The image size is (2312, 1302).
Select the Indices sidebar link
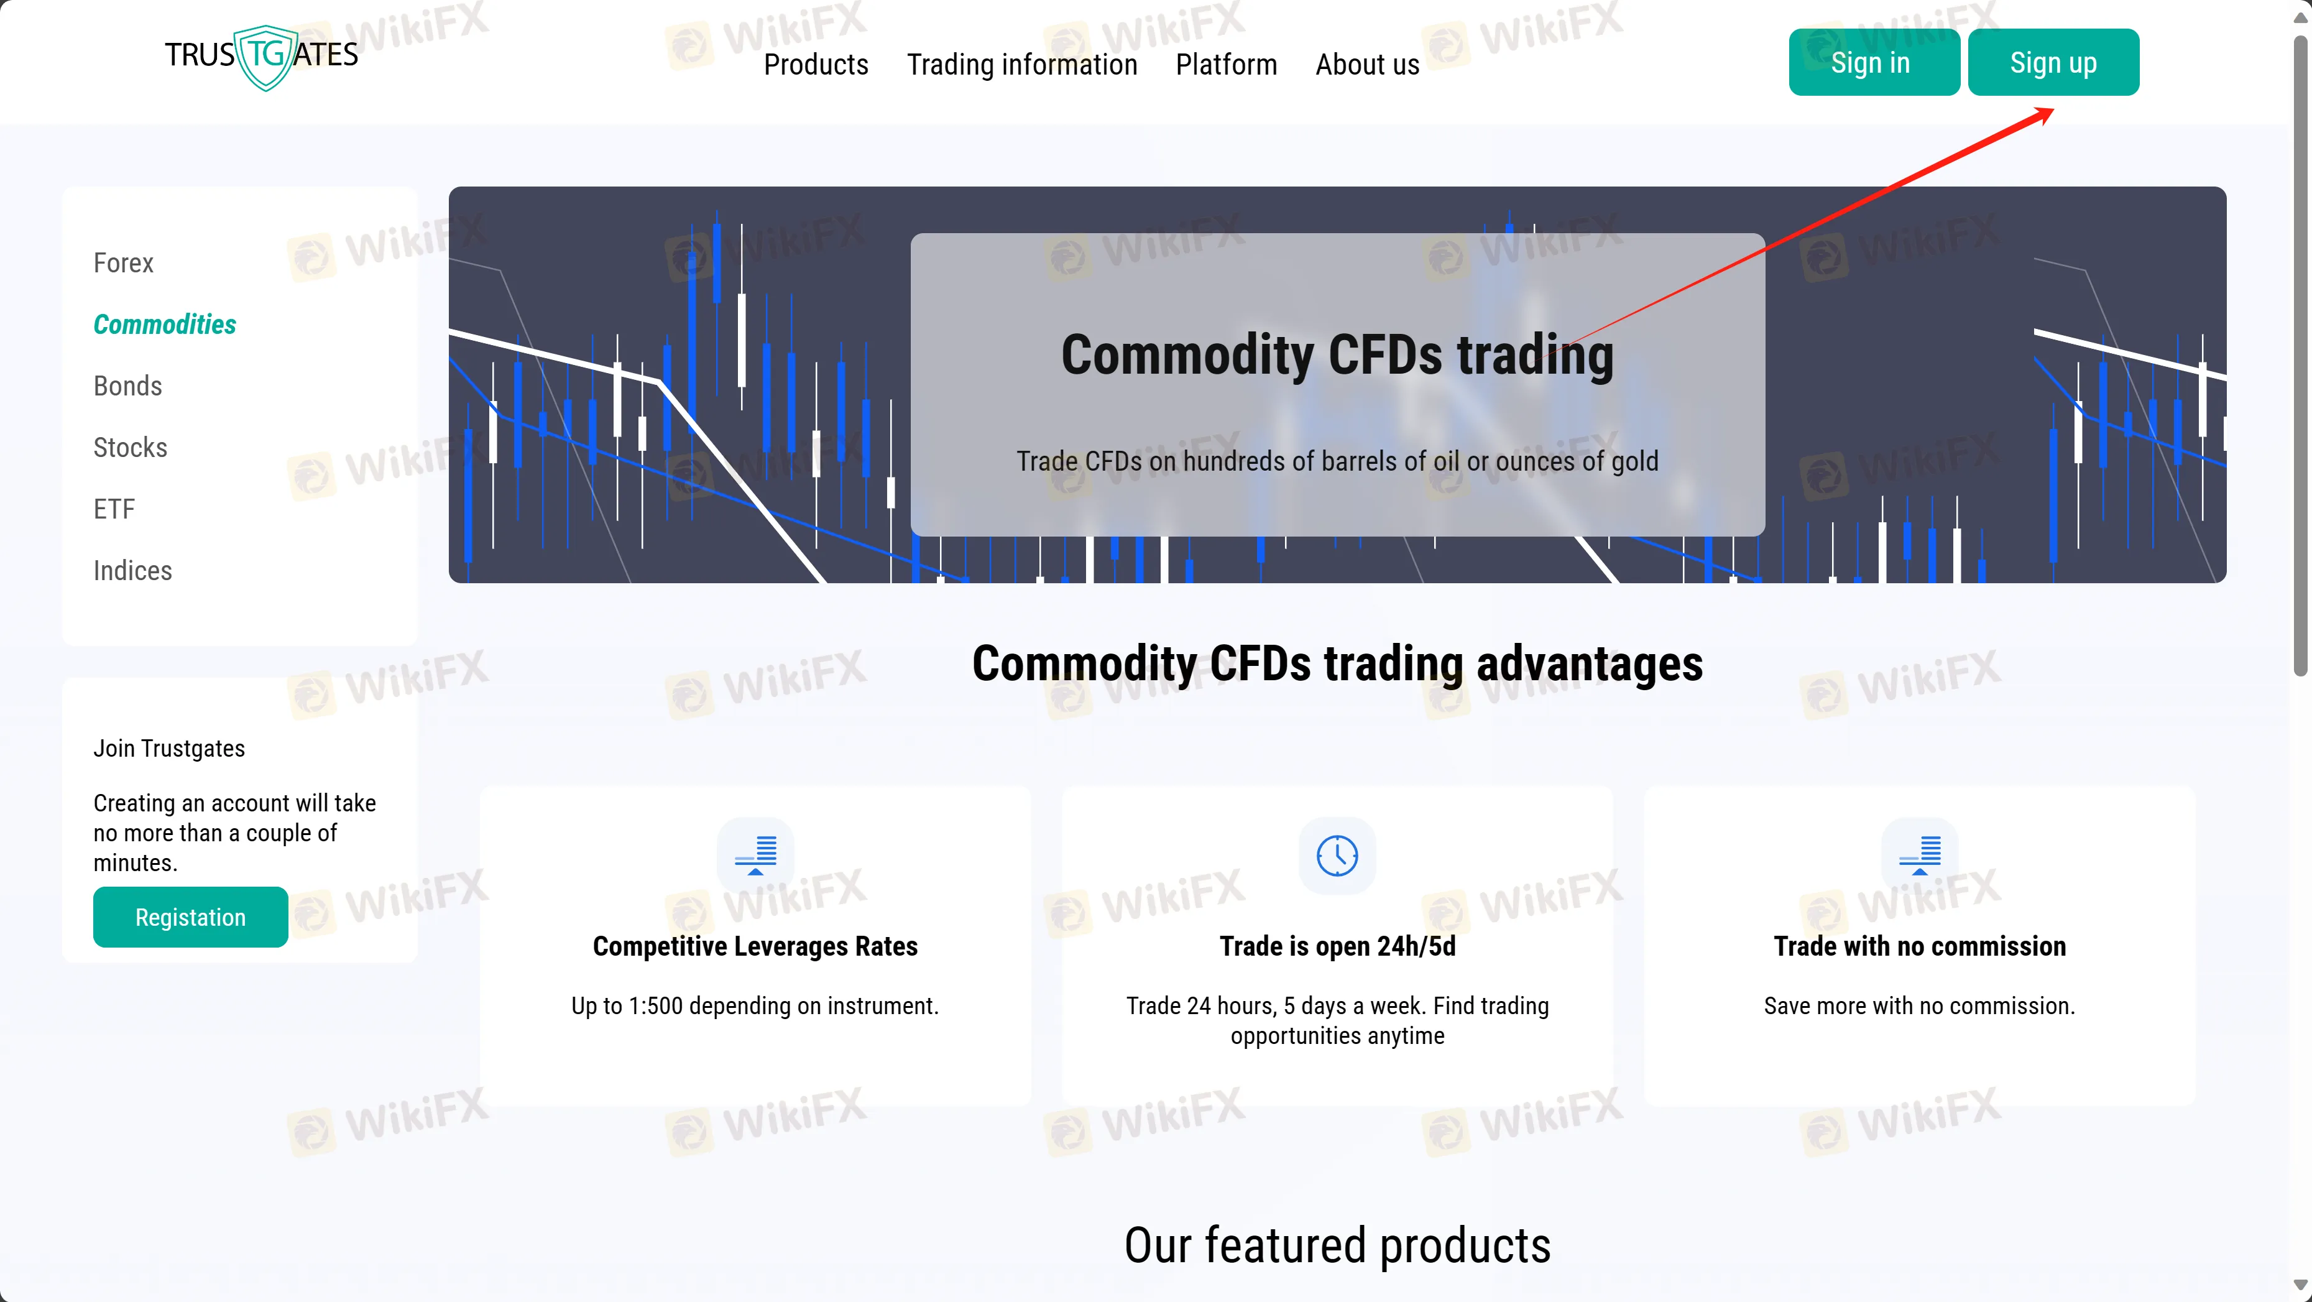134,568
